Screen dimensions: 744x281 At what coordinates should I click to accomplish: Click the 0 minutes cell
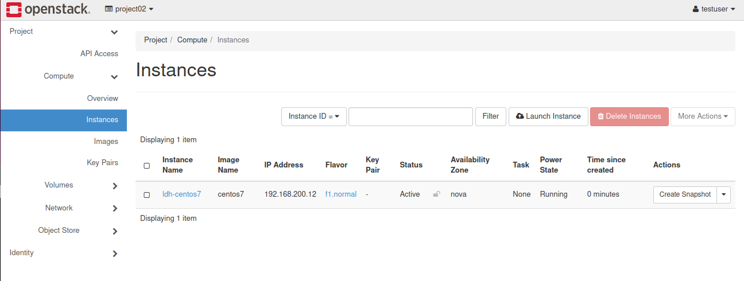click(603, 194)
